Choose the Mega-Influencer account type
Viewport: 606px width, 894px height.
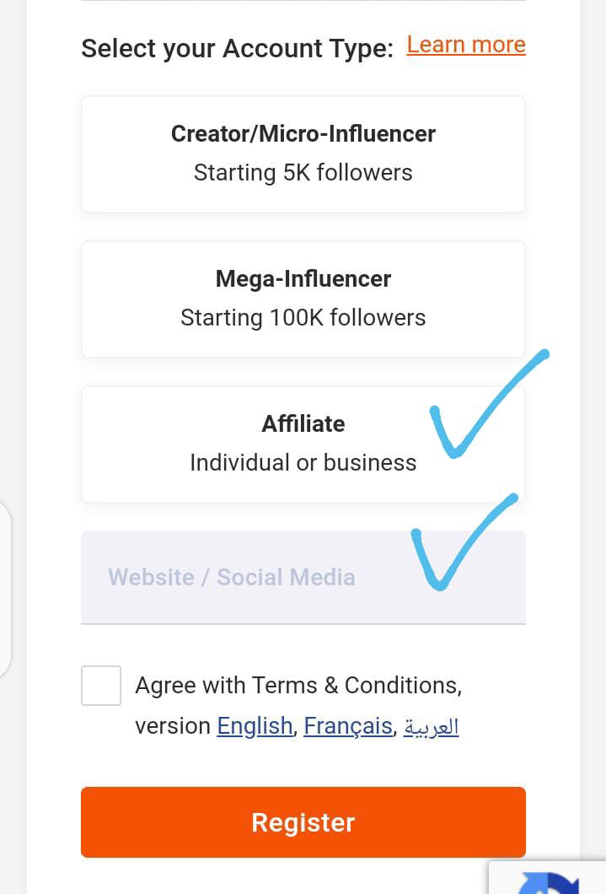coord(303,299)
